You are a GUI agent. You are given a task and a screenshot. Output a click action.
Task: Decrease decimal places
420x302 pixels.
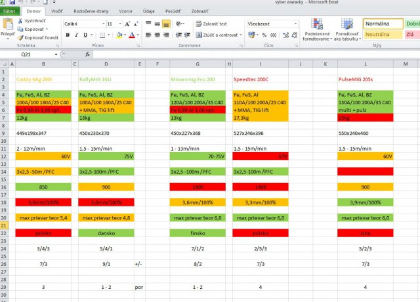click(x=295, y=35)
